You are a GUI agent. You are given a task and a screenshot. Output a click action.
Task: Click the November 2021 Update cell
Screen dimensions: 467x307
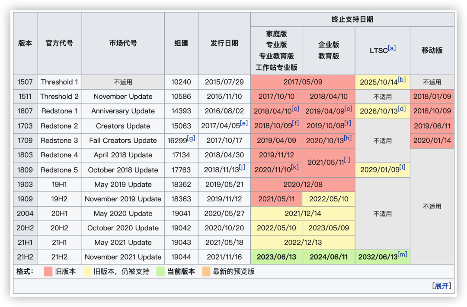coord(123,257)
